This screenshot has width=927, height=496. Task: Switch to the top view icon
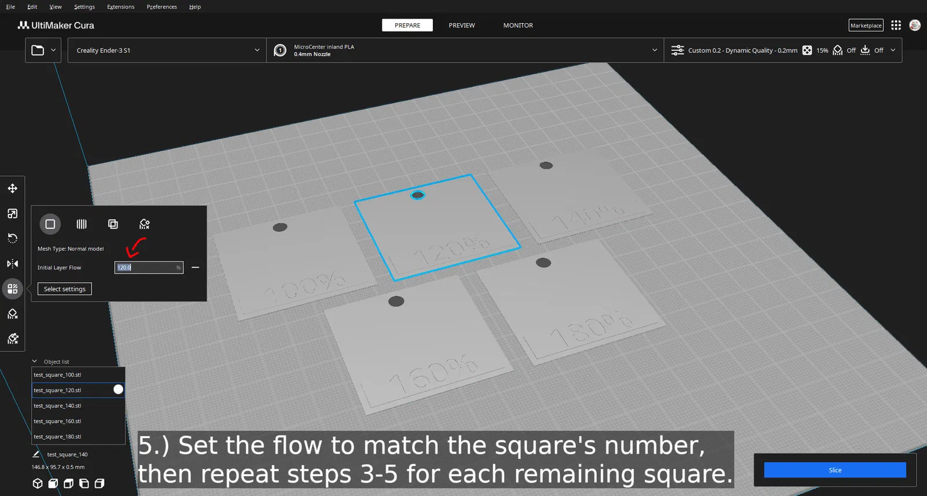68,483
